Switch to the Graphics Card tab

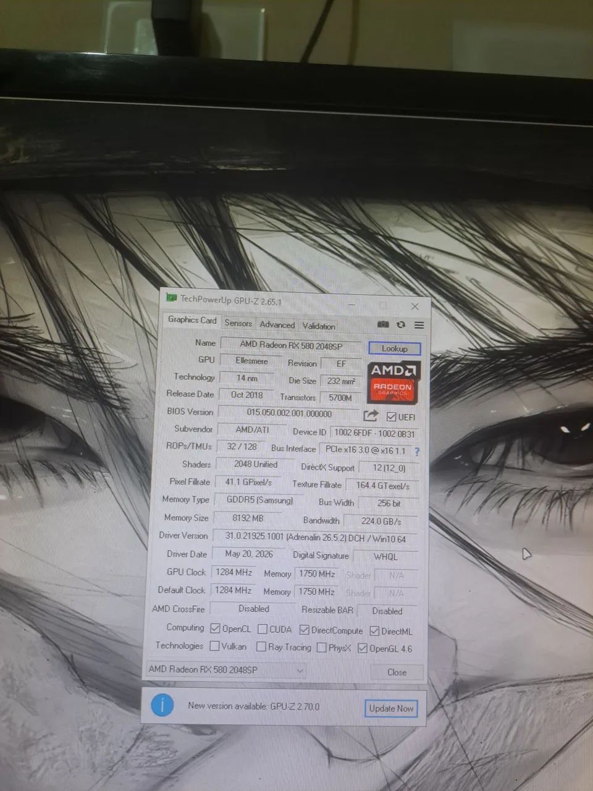point(192,320)
